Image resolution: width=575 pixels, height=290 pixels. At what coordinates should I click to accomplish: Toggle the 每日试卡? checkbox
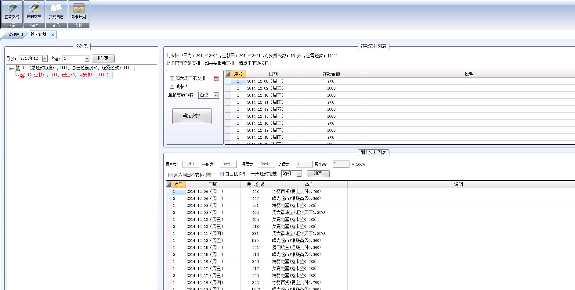coord(222,174)
